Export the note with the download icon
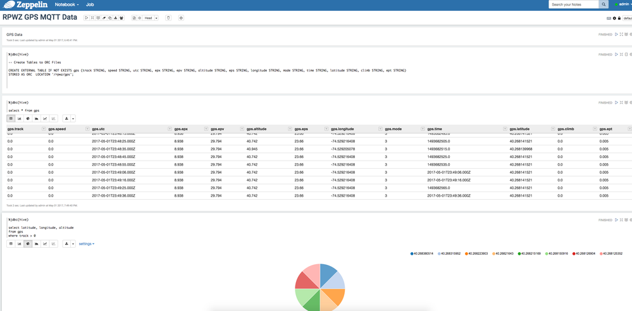Viewport: 632px width, 311px height. (115, 18)
